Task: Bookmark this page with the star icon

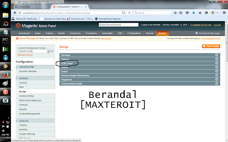Action: click(x=175, y=13)
